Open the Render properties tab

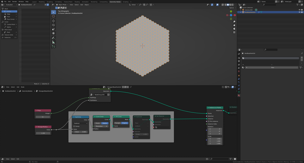(x=239, y=58)
